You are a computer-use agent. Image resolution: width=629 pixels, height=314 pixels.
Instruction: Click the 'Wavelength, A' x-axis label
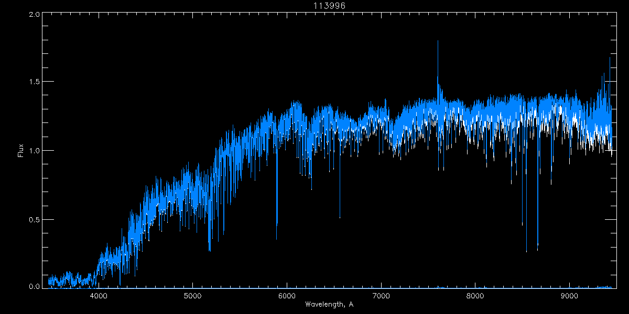coord(329,304)
